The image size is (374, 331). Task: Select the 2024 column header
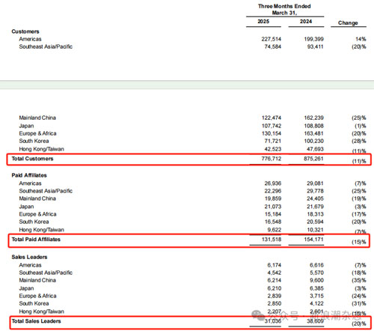[x=306, y=22]
